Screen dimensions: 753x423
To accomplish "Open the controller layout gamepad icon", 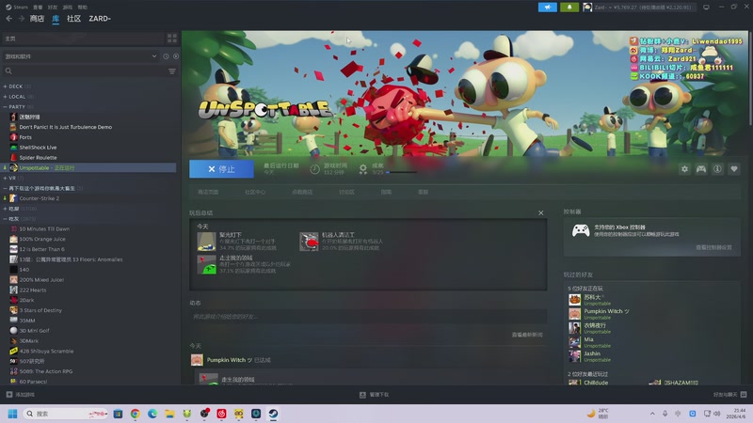I will [701, 169].
